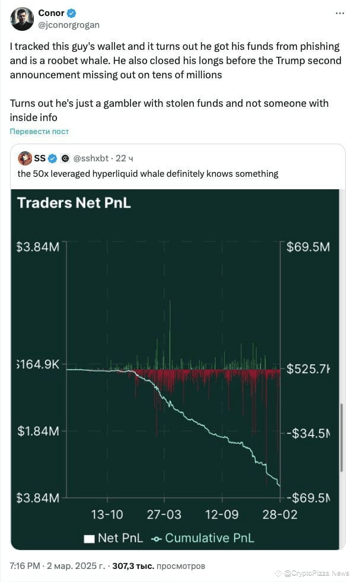Image resolution: width=354 pixels, height=582 pixels.
Task: Click Conor's blue verified badge
Action: 72,13
